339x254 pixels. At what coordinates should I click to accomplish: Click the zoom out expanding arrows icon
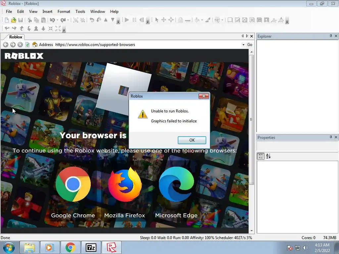tap(58, 28)
